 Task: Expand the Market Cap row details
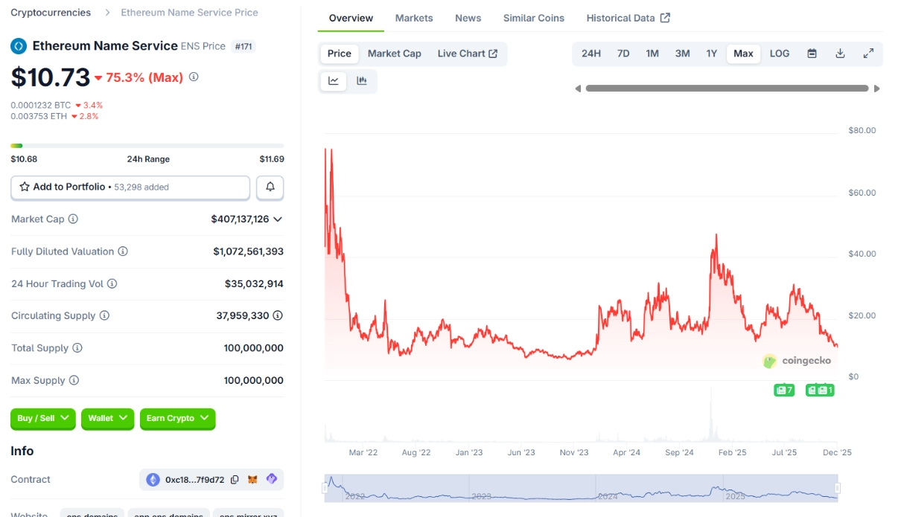pyautogui.click(x=278, y=219)
